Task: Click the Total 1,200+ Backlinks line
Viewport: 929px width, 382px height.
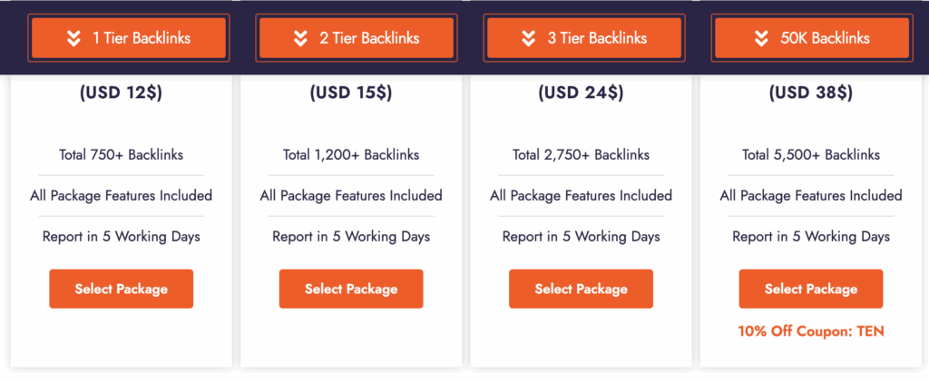Action: point(351,155)
